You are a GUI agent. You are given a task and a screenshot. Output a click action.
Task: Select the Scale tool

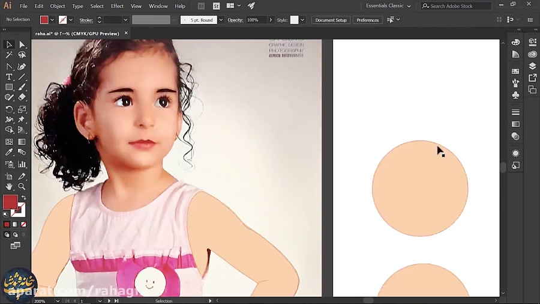22,109
